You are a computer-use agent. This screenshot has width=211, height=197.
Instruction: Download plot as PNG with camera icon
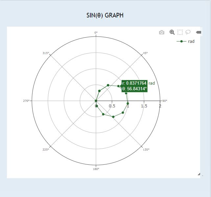tap(161, 32)
